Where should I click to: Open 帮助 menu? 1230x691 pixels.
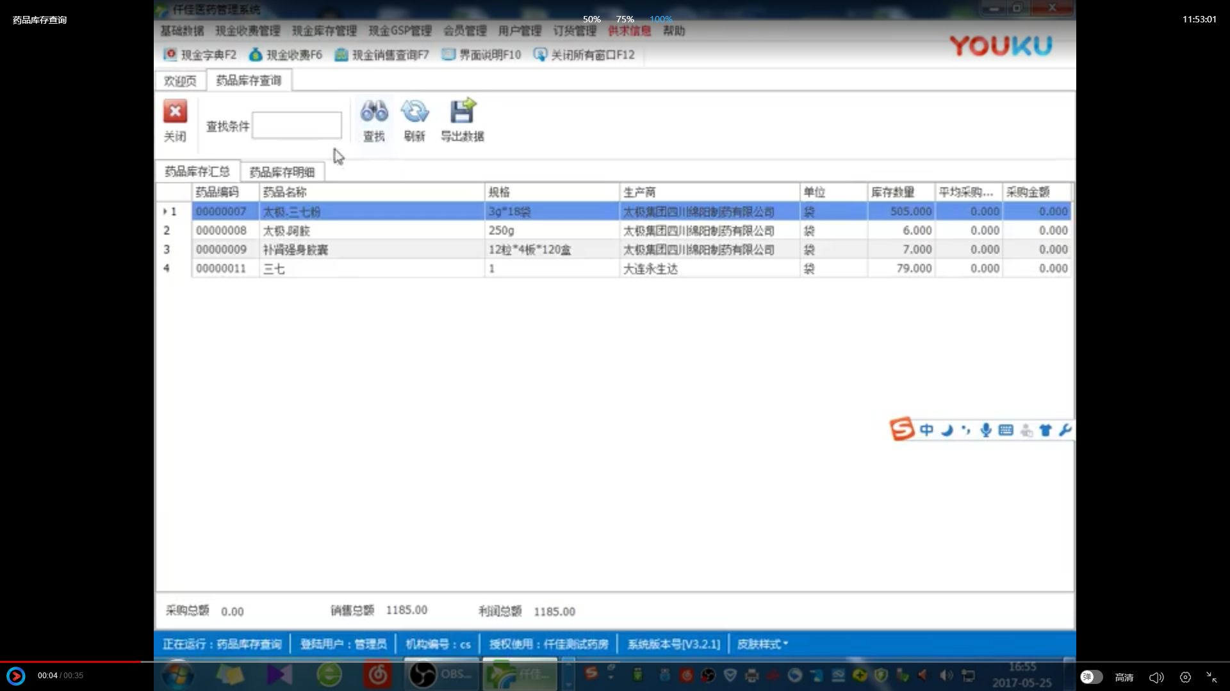click(x=674, y=31)
